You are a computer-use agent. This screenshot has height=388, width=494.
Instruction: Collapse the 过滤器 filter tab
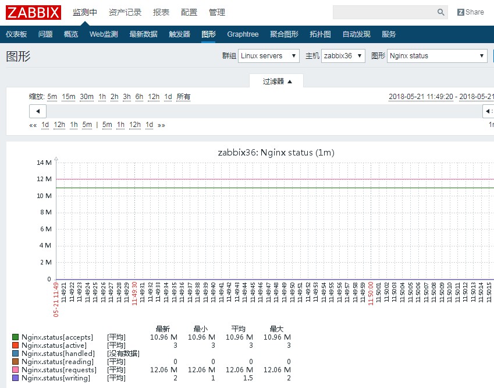click(277, 82)
